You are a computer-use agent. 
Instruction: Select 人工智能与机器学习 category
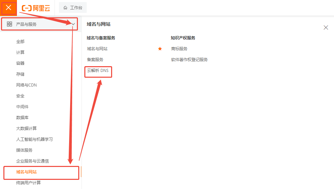click(x=35, y=139)
